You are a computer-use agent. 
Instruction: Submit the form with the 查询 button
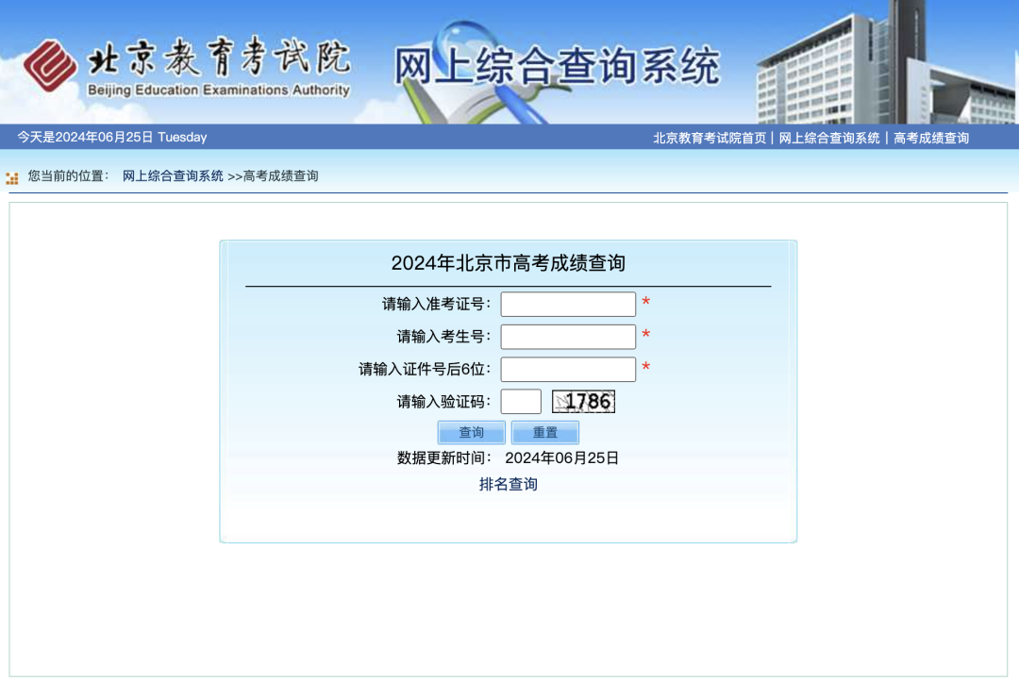[x=471, y=432]
